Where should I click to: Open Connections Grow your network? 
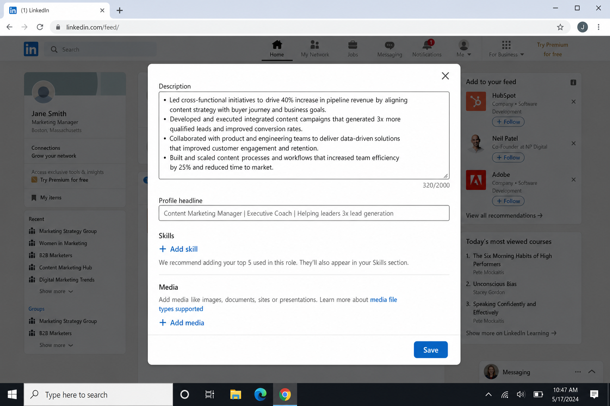coord(54,152)
